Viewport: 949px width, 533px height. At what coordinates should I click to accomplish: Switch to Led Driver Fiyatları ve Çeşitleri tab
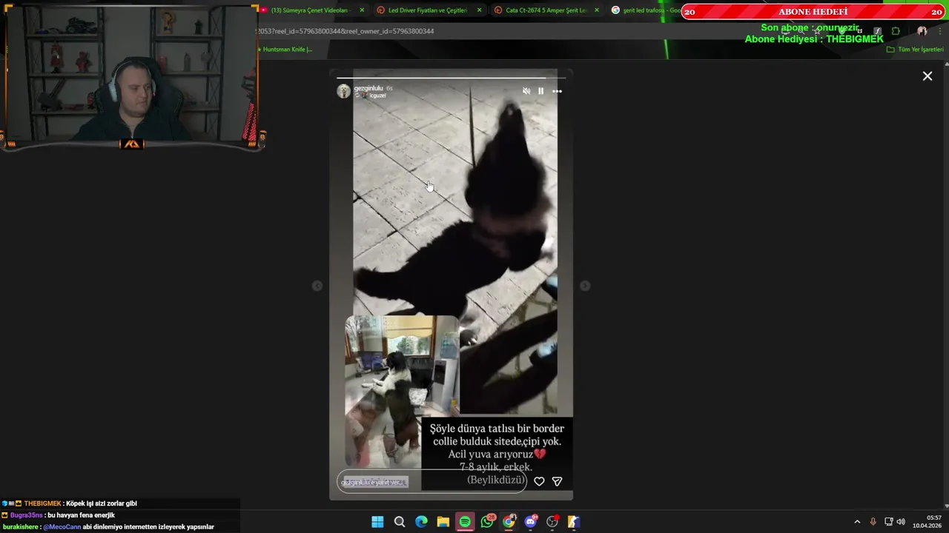click(x=428, y=10)
